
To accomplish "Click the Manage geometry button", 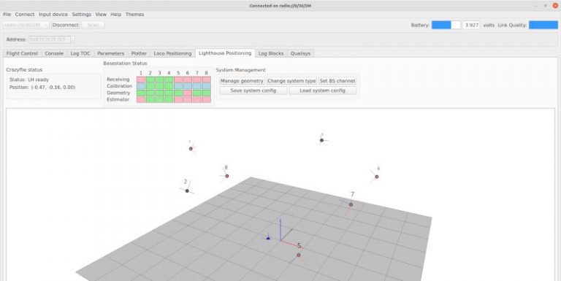I will click(x=242, y=81).
